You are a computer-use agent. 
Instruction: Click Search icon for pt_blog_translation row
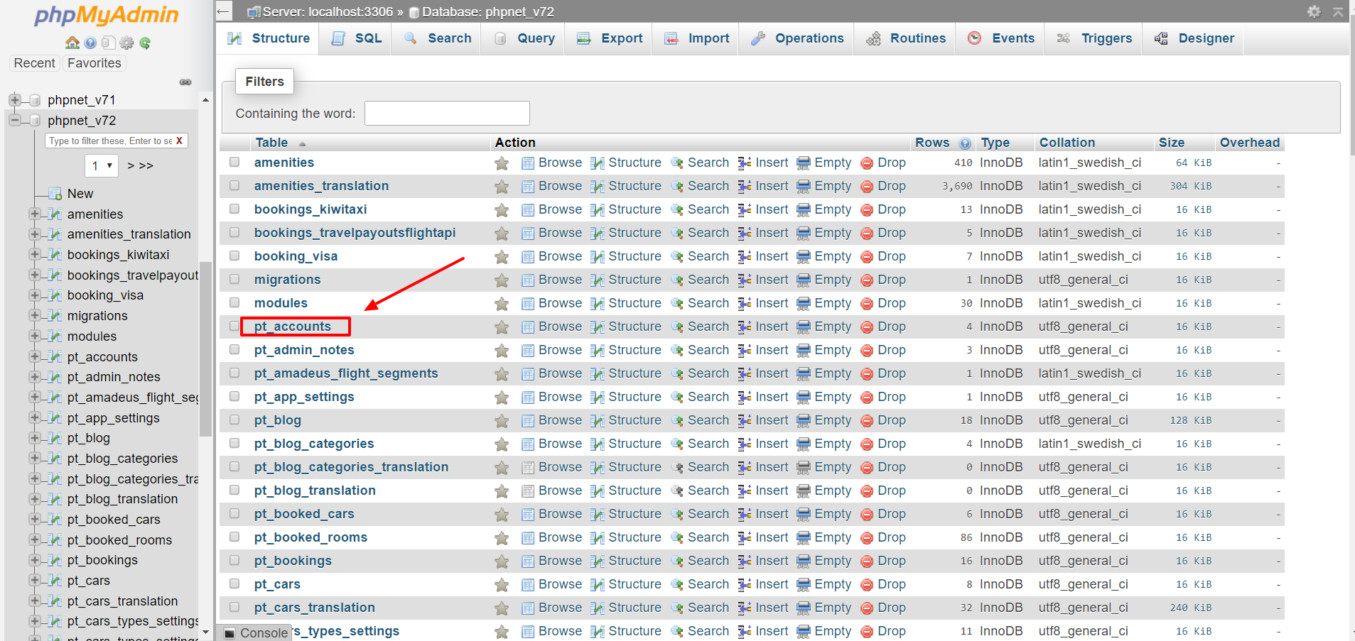pos(677,491)
